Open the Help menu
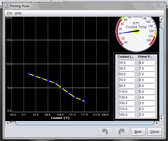Screen dimensions: 168x141 (18, 13)
